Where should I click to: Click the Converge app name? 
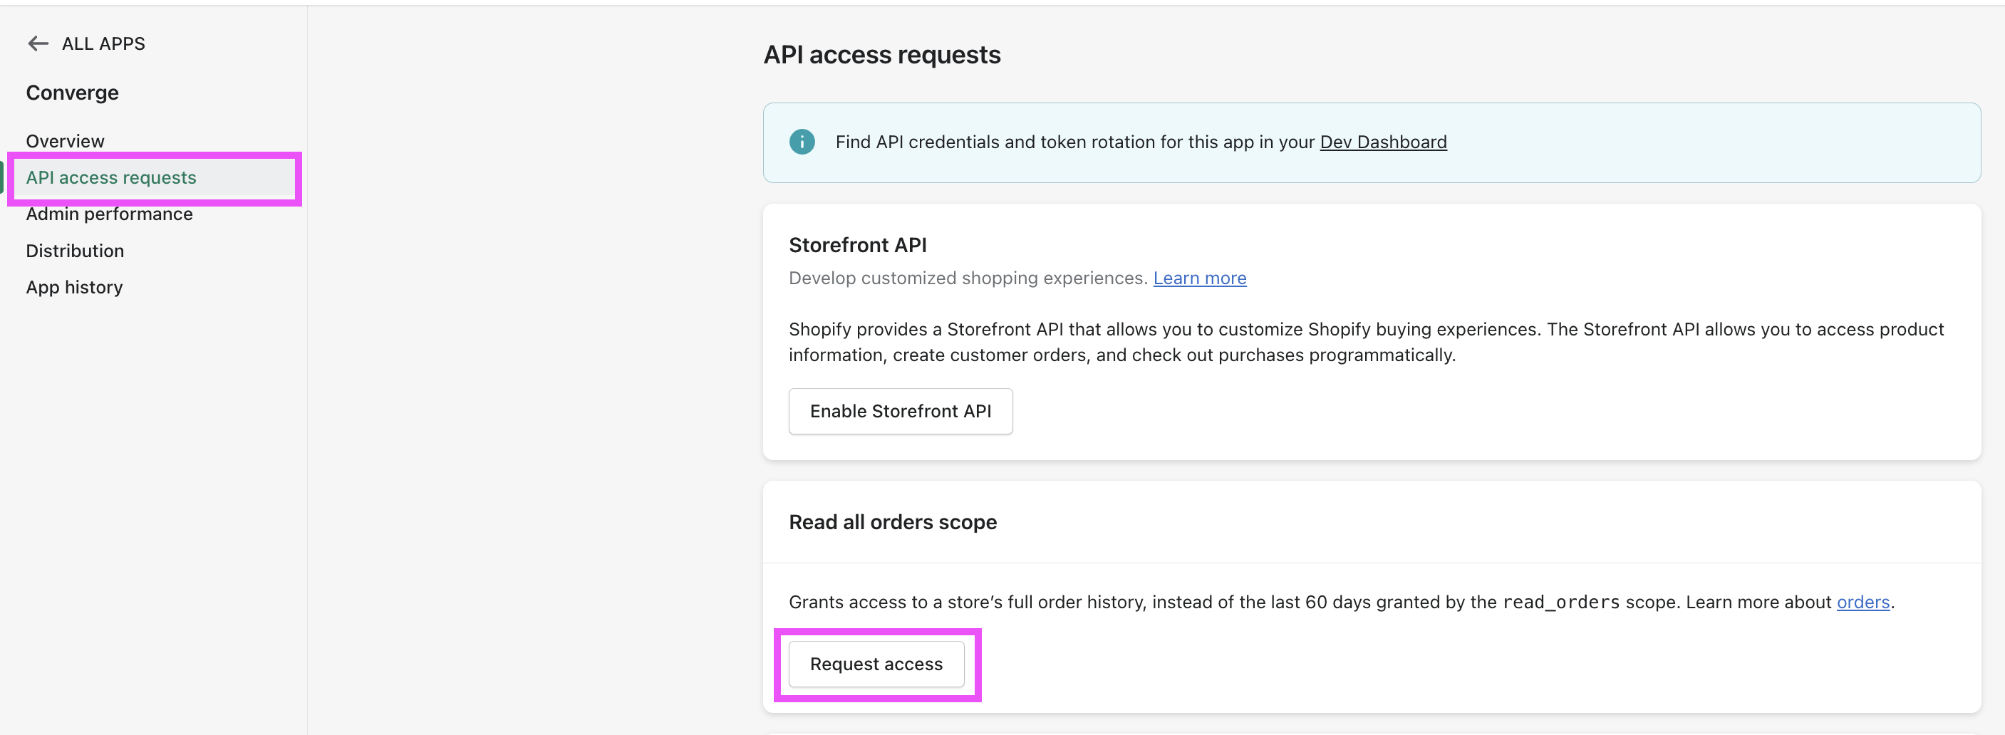point(73,92)
